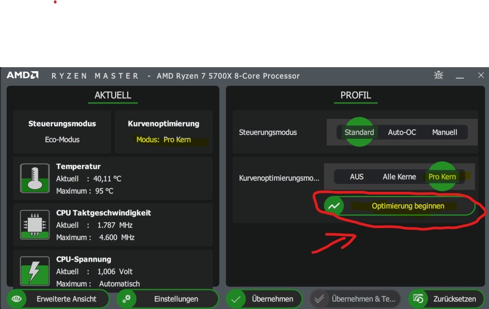Click the Kurvenoptimierungsmo... label
The height and width of the screenshot is (309, 489).
click(279, 178)
